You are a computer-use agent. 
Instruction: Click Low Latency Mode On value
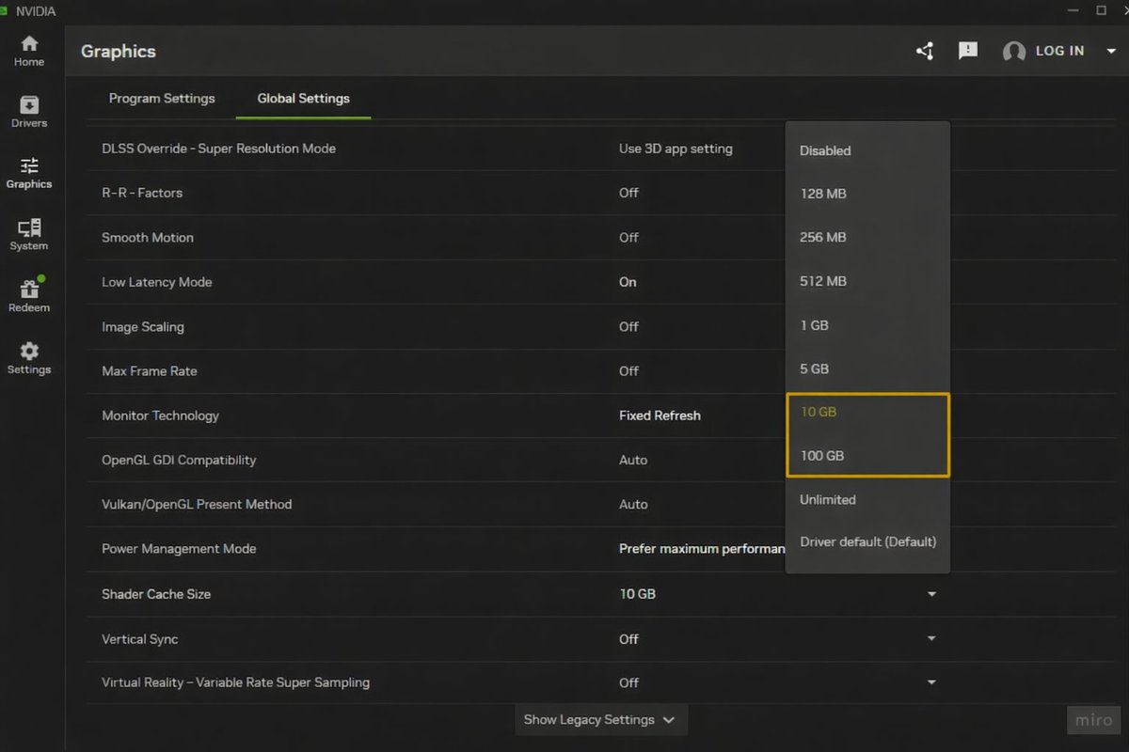pos(628,282)
